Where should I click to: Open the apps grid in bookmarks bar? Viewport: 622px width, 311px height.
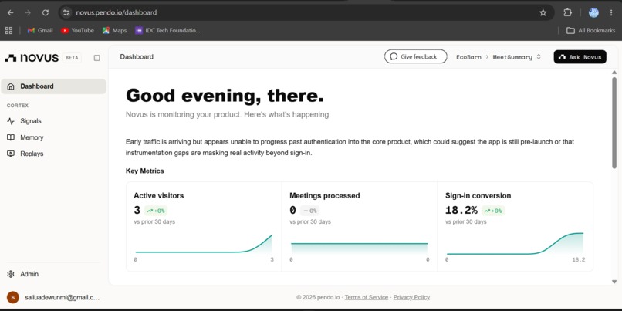pyautogui.click(x=8, y=31)
